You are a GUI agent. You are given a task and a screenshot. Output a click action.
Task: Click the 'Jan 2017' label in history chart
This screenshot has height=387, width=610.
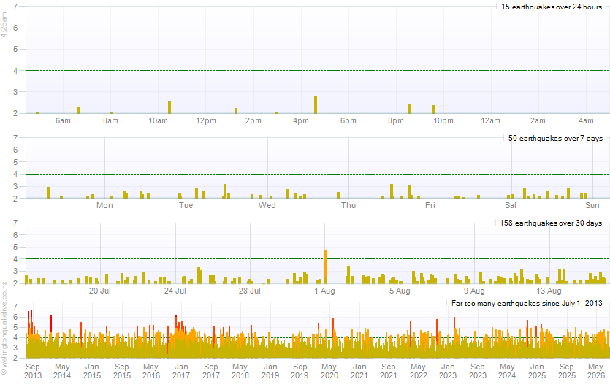pyautogui.click(x=181, y=371)
